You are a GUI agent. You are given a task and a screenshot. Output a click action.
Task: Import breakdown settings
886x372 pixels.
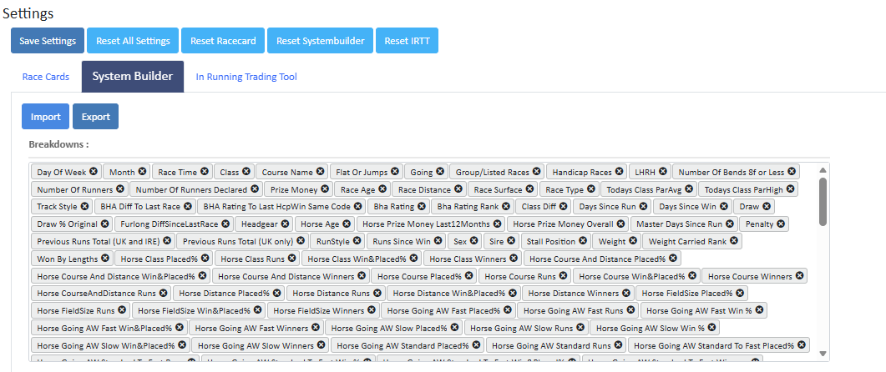tap(46, 117)
